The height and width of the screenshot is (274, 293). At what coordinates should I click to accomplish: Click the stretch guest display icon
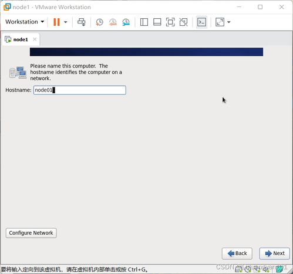(x=220, y=22)
